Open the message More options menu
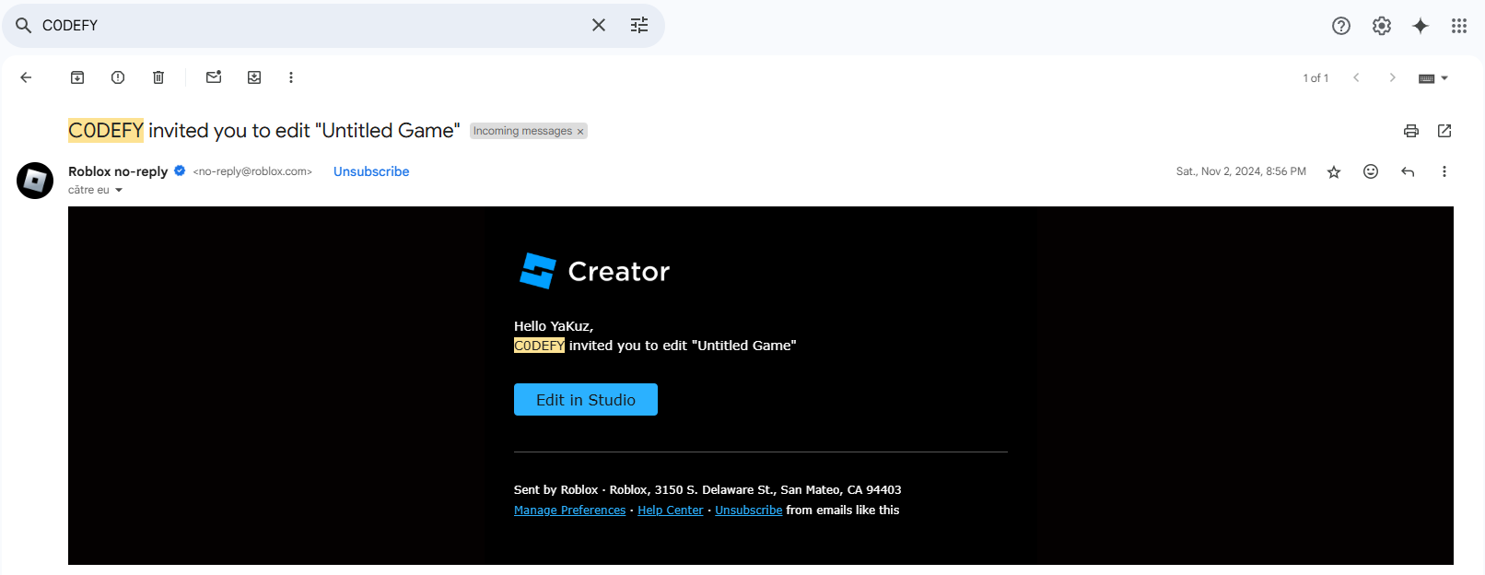 click(1444, 171)
